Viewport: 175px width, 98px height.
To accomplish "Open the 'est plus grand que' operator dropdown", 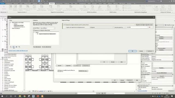I will (x=120, y=27).
